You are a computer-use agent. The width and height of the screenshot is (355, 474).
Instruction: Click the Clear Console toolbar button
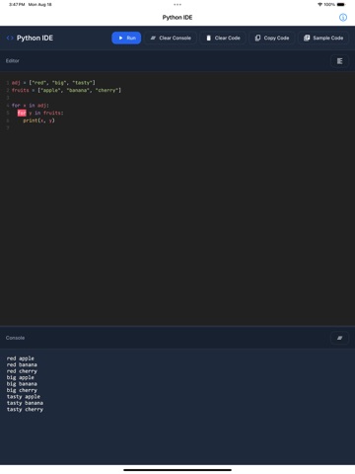tap(171, 38)
